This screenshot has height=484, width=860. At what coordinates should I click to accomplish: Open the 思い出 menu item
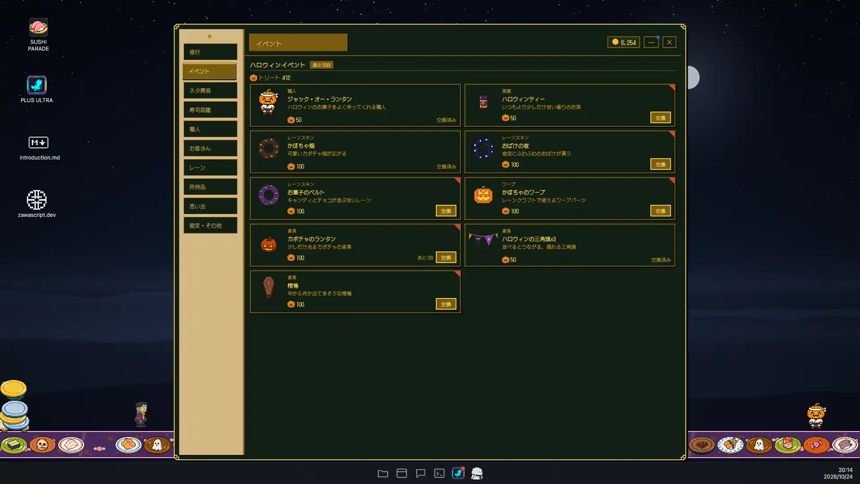(210, 206)
